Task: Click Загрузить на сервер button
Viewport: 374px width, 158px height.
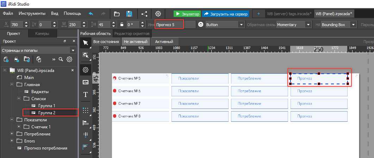Action: coord(225,14)
